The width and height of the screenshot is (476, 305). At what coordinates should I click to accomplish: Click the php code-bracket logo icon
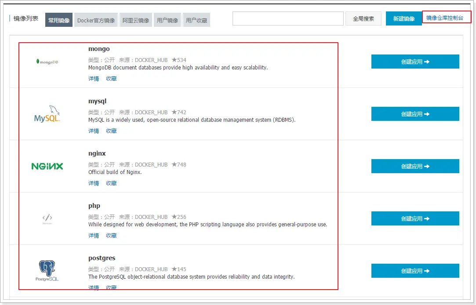(47, 218)
